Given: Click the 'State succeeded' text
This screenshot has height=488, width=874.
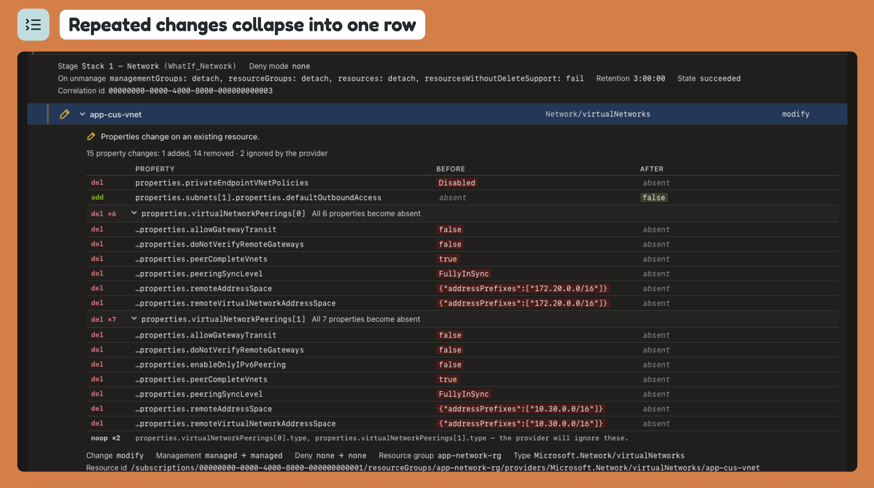Looking at the screenshot, I should pyautogui.click(x=709, y=79).
